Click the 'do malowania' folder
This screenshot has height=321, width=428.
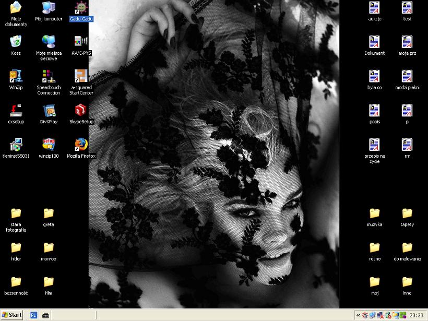tap(407, 247)
